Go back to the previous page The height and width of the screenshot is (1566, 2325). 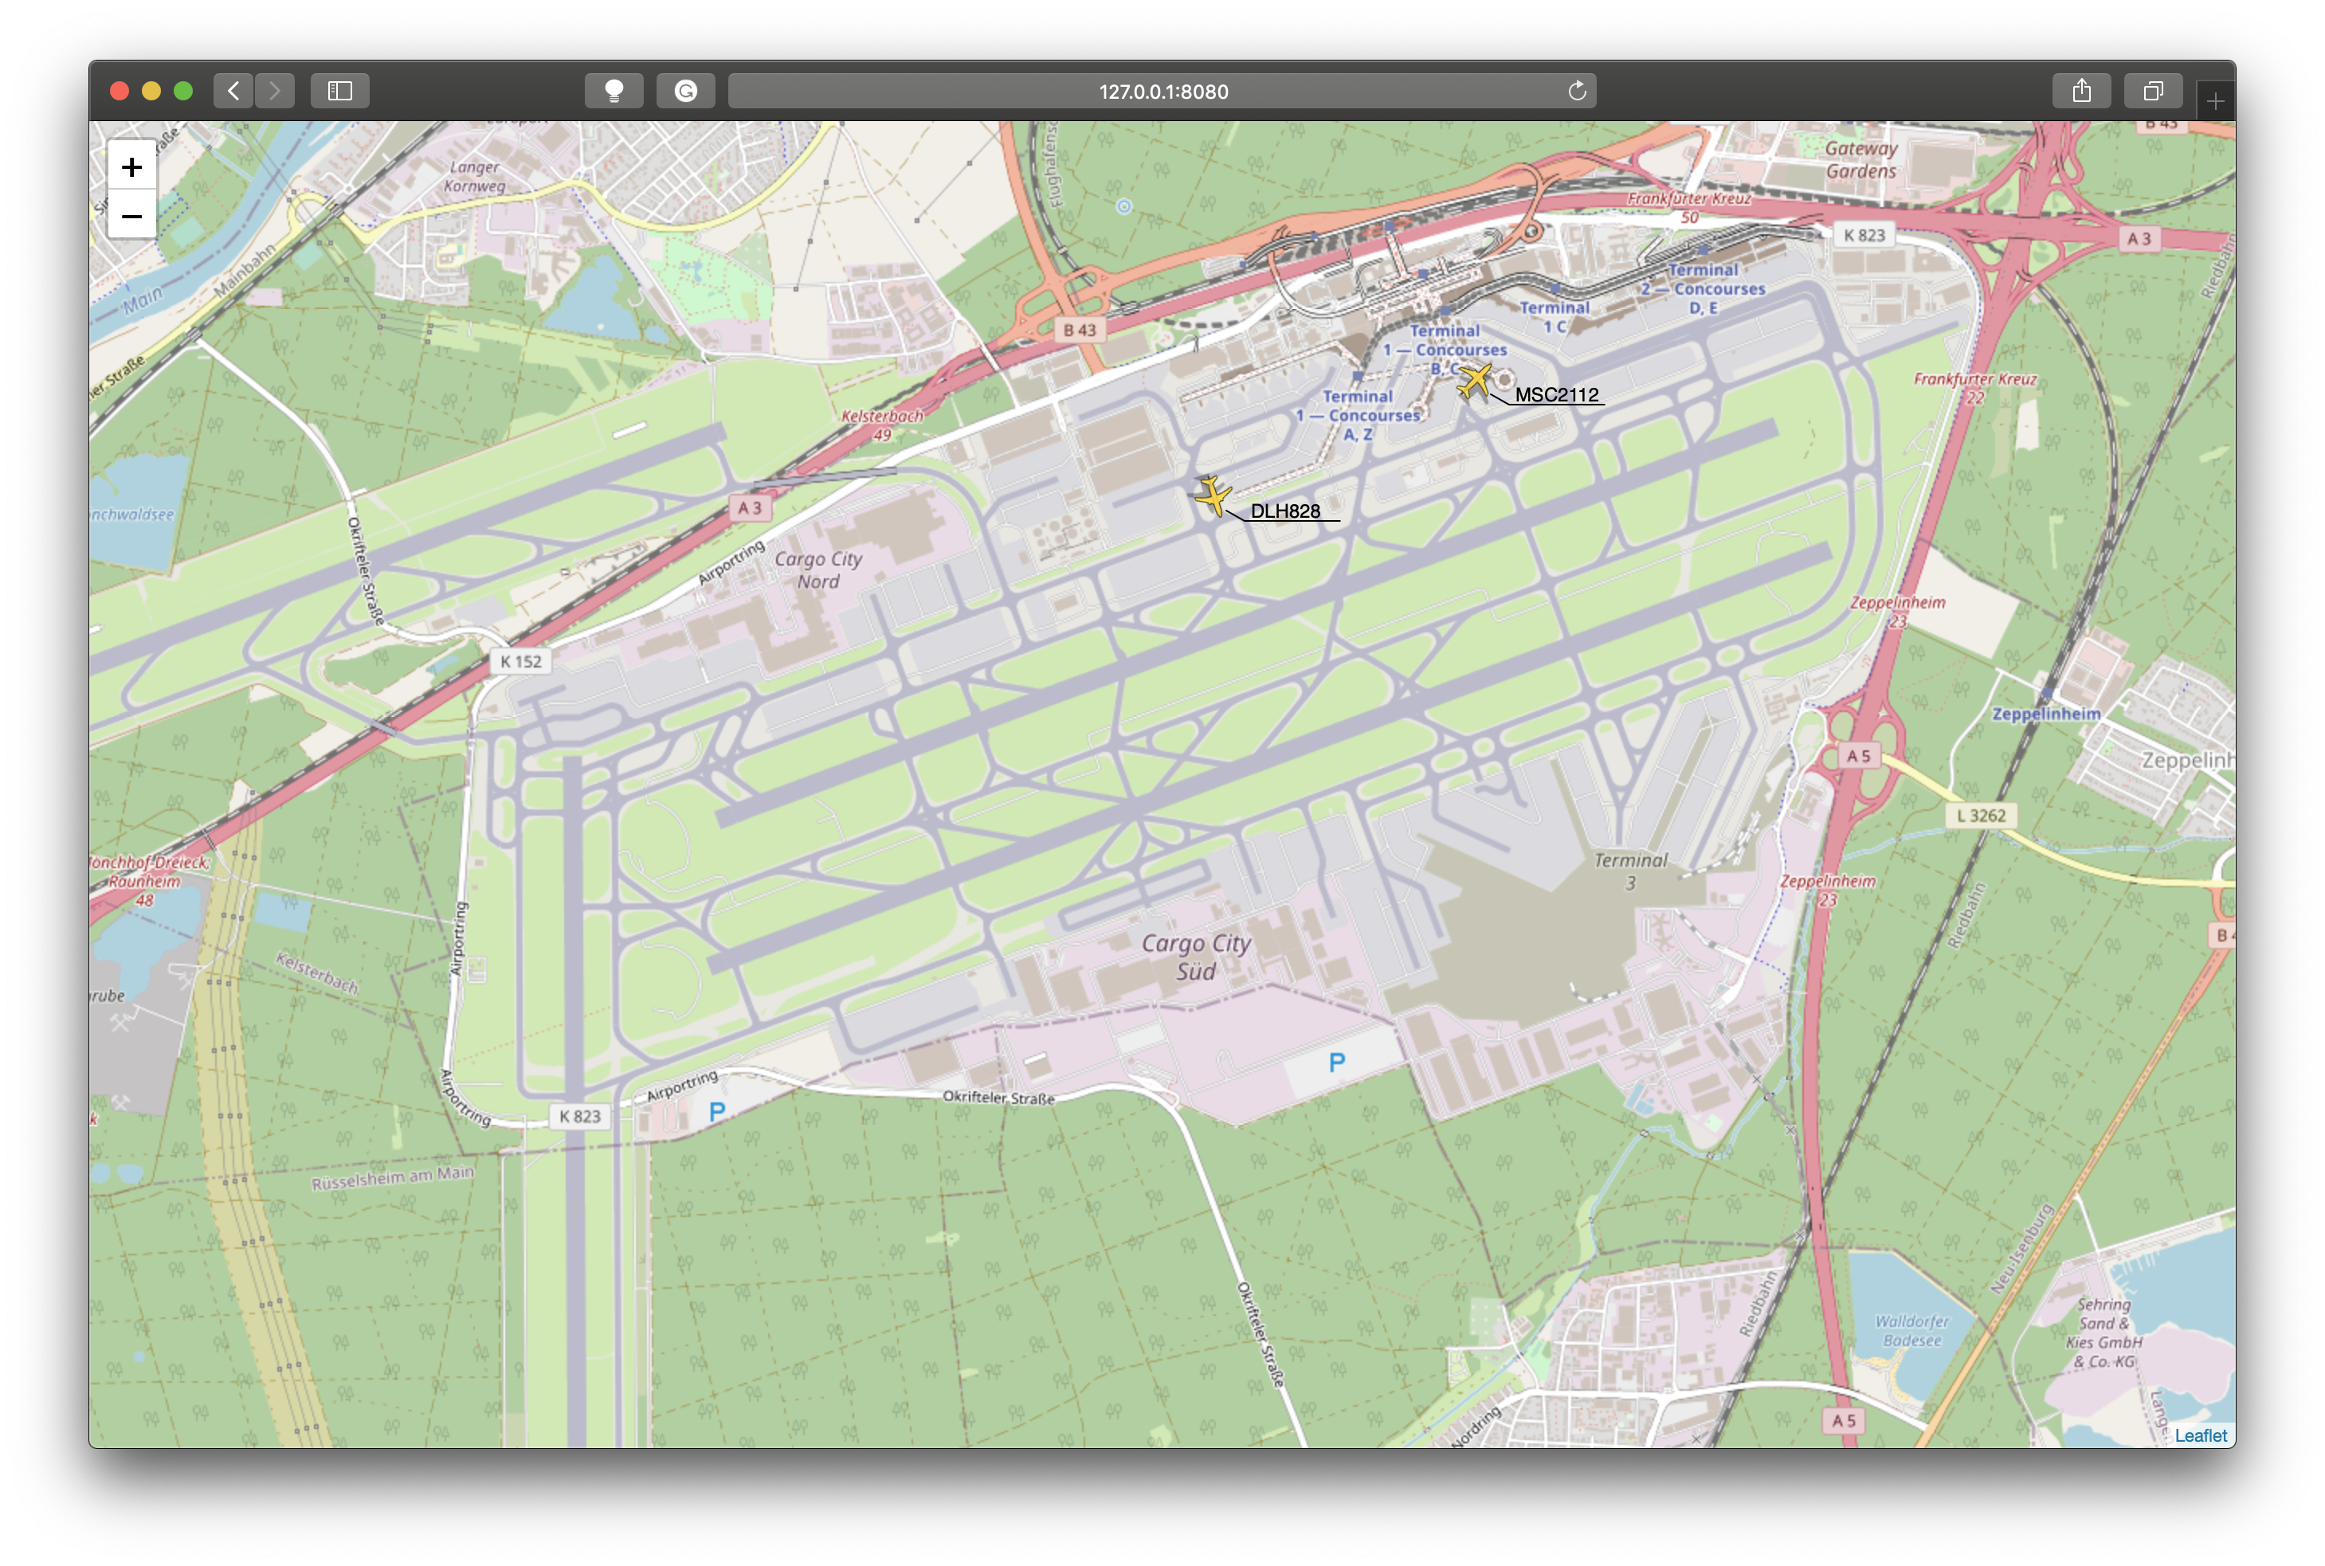click(x=233, y=91)
